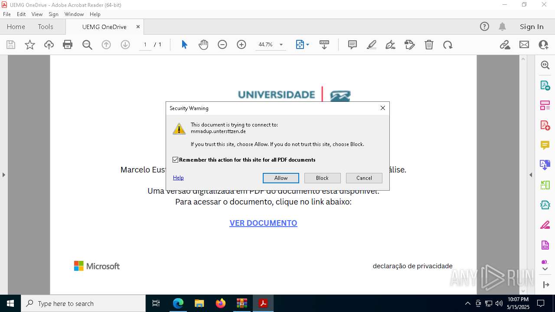Open the Create PDF sidebar tool

tap(545, 125)
